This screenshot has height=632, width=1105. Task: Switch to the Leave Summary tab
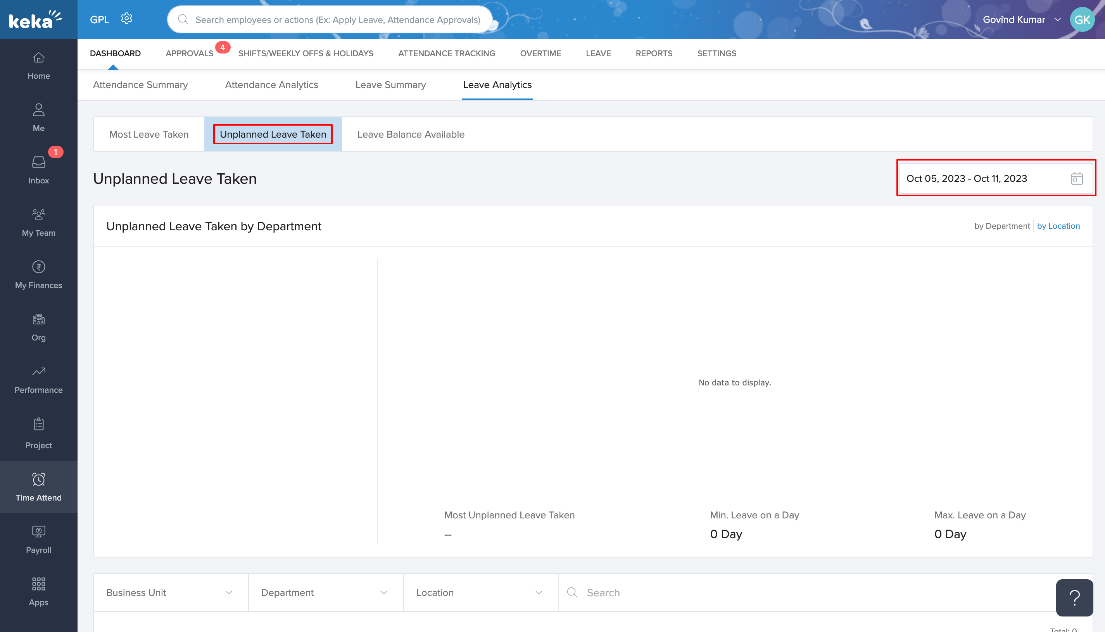tap(390, 85)
